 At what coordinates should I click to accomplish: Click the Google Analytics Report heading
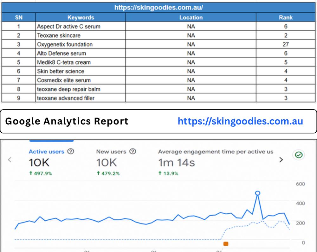67,121
